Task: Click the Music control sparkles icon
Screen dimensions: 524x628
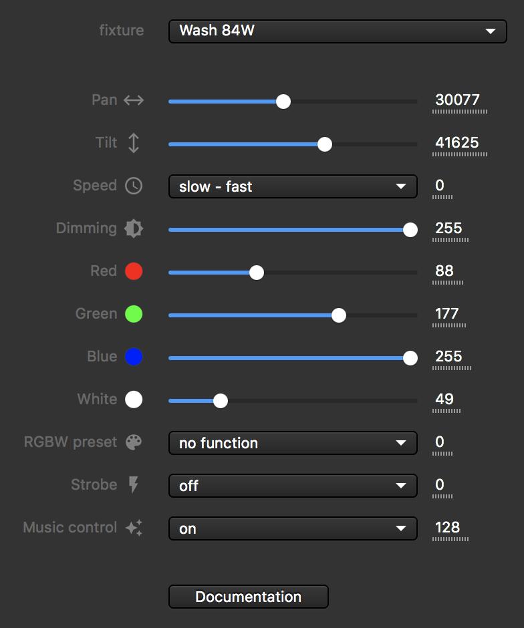Action: 134,528
